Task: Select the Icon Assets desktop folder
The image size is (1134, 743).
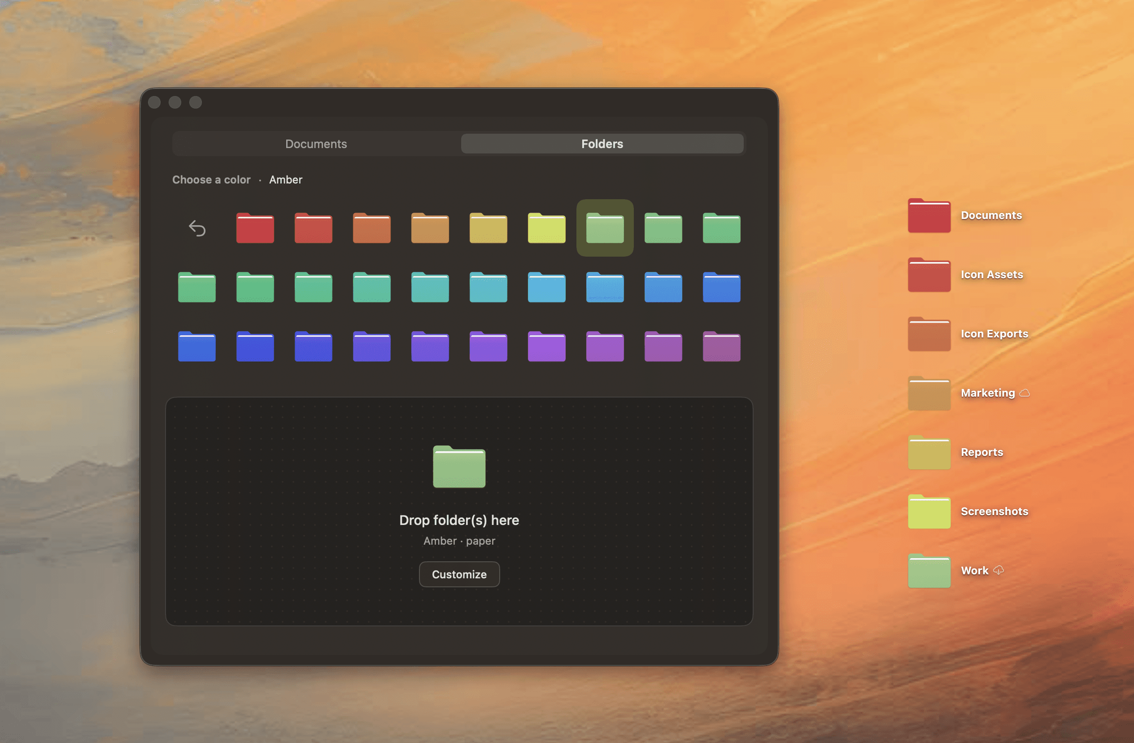Action: (x=929, y=275)
